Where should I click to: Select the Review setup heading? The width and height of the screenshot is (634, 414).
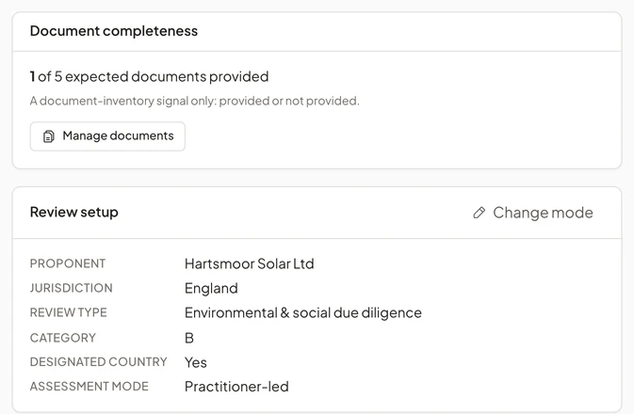click(74, 212)
